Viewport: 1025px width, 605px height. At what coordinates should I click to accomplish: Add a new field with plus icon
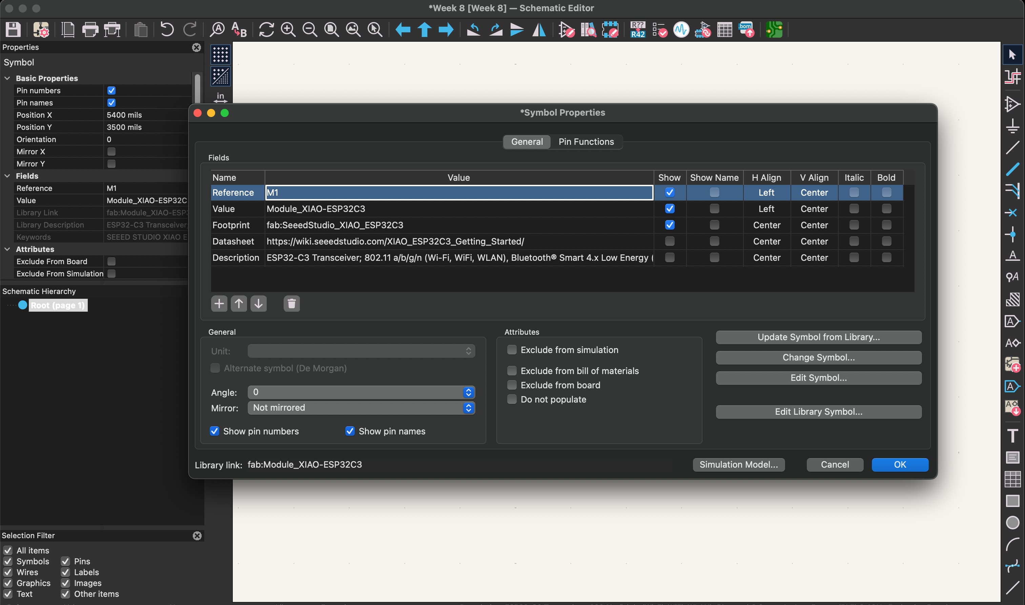(x=219, y=304)
